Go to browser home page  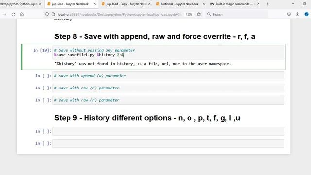click(x=22, y=14)
